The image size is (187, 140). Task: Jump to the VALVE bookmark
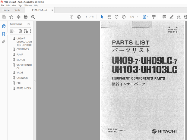point(20,73)
